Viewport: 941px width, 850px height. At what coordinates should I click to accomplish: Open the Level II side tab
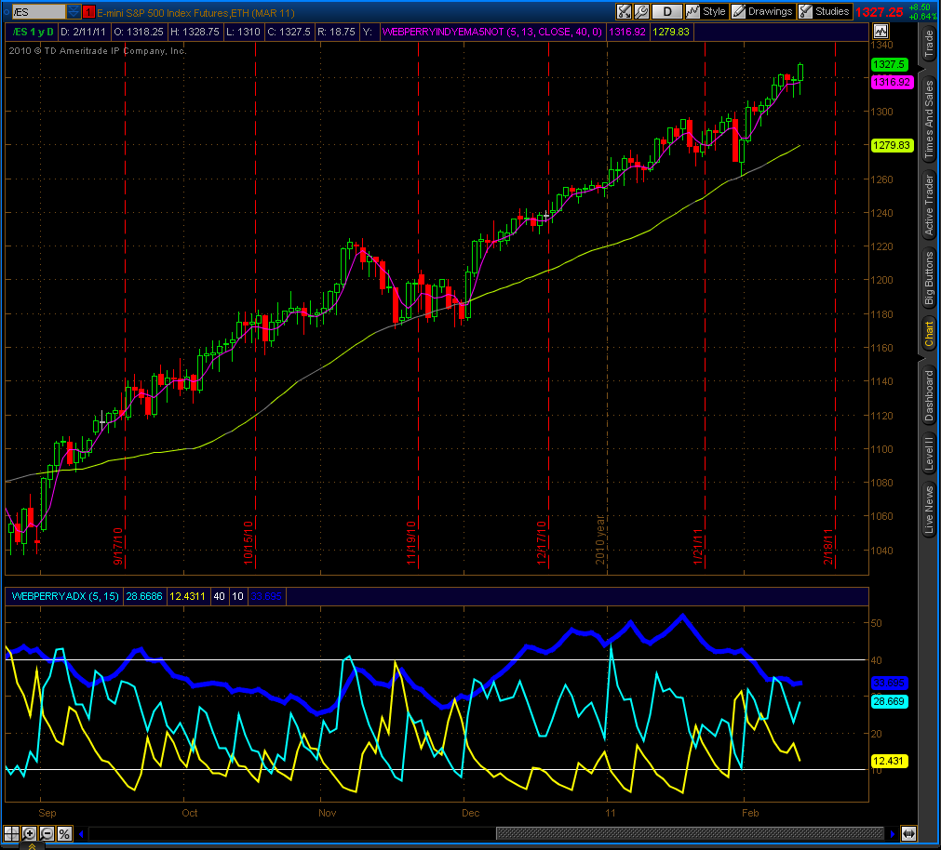pos(929,453)
